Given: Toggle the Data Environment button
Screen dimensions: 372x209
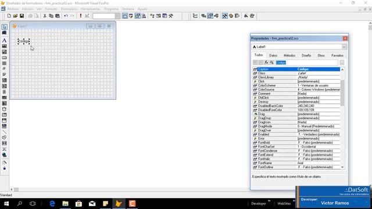Looking at the screenshot, I should (x=203, y=16).
